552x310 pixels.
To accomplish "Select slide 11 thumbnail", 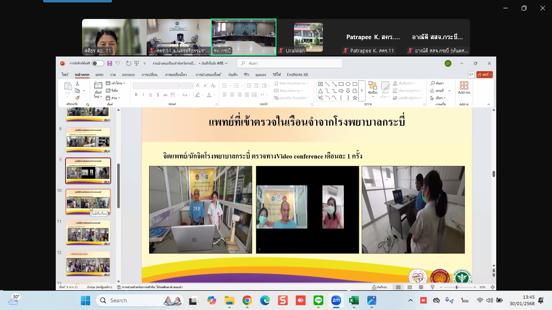I will tap(88, 232).
